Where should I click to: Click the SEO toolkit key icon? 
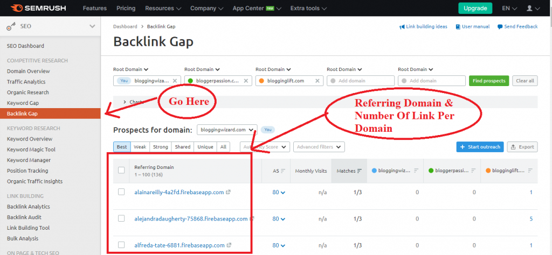pyautogui.click(x=11, y=26)
